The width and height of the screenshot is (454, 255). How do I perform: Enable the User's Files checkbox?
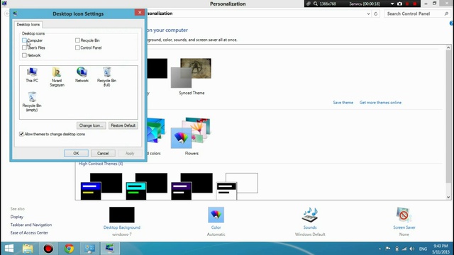point(24,47)
